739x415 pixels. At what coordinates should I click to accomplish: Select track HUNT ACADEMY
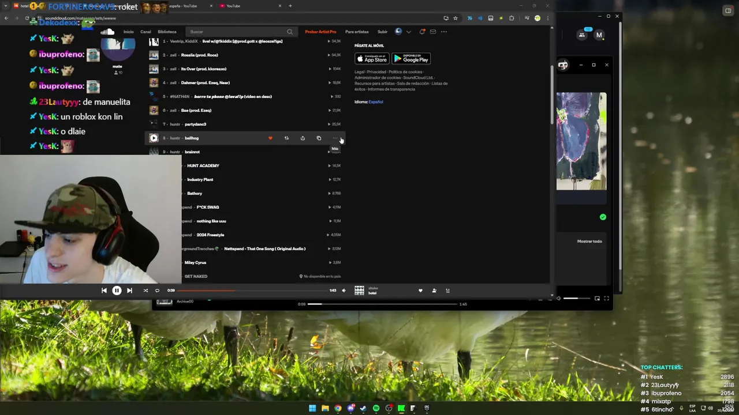(x=203, y=165)
